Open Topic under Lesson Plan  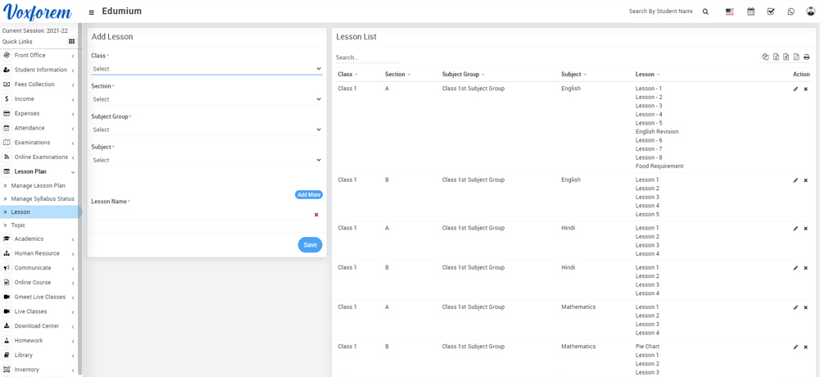[x=18, y=225]
